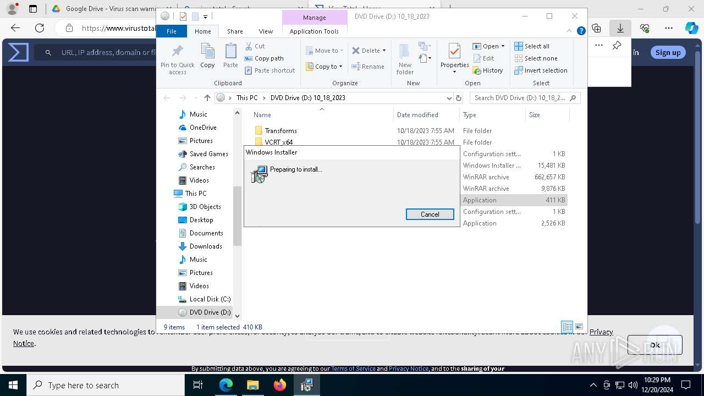This screenshot has width=704, height=396.
Task: Refresh the Explorer address bar
Action: 459,98
